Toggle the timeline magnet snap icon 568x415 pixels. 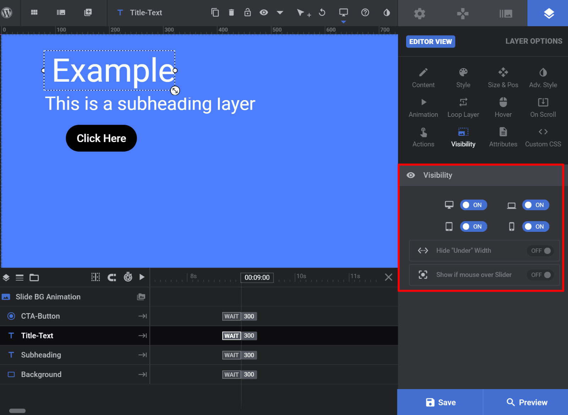tap(112, 278)
